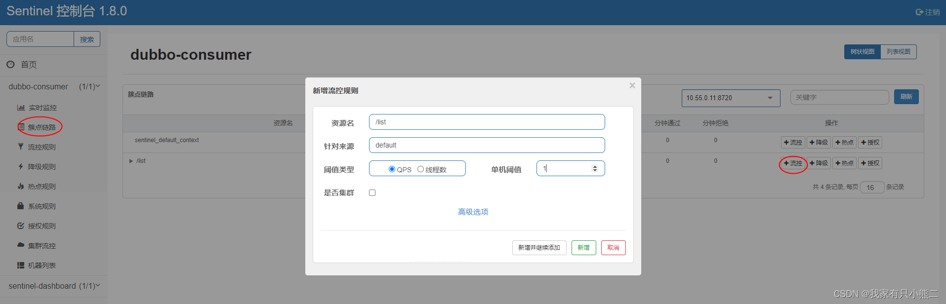Image resolution: width=946 pixels, height=304 pixels.
Task: Click the 取消 cancel button
Action: 614,248
